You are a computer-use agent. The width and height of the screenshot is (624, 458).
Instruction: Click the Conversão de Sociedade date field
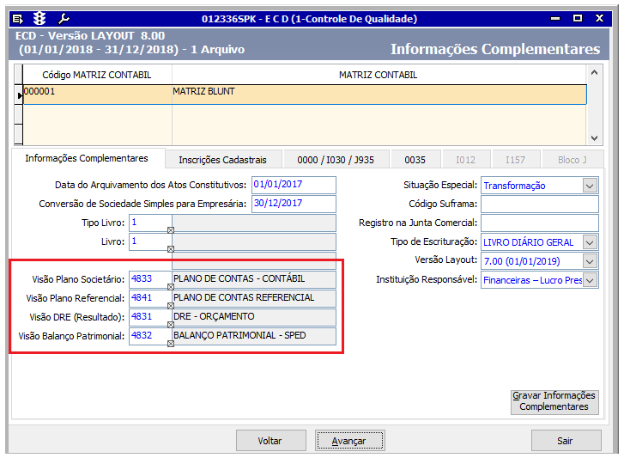coord(294,204)
